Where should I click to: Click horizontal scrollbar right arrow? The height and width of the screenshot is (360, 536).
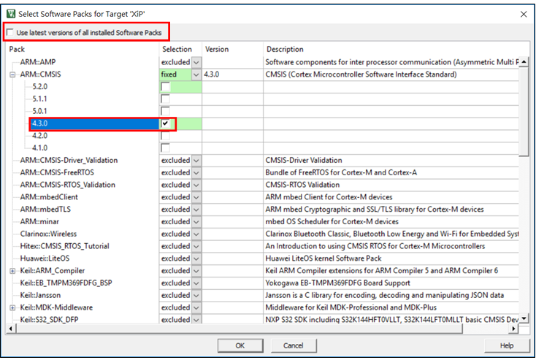pos(513,329)
